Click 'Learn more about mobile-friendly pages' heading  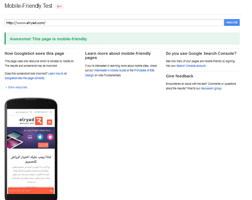118,55
